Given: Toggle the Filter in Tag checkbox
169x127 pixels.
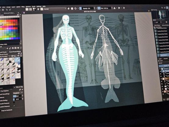Looking at the screenshot, I should [x=15, y=87].
